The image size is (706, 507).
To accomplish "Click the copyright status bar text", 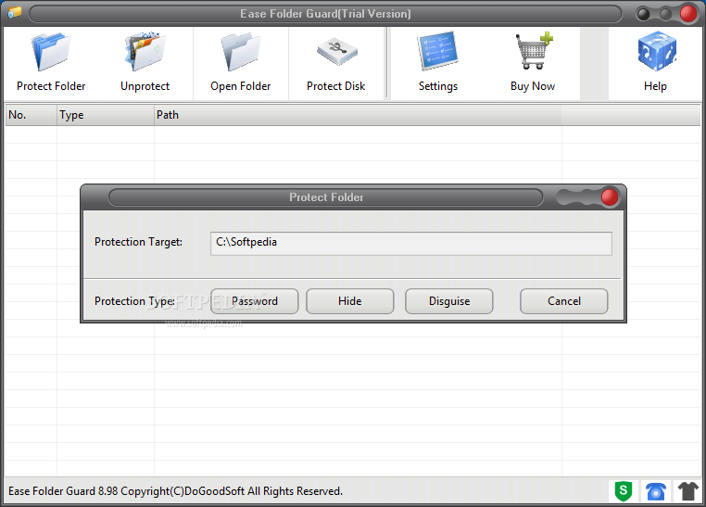I will pos(176,491).
